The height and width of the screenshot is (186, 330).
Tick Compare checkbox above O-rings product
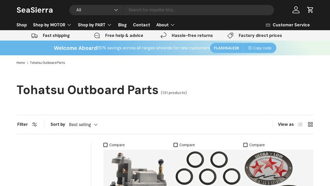click(176, 145)
